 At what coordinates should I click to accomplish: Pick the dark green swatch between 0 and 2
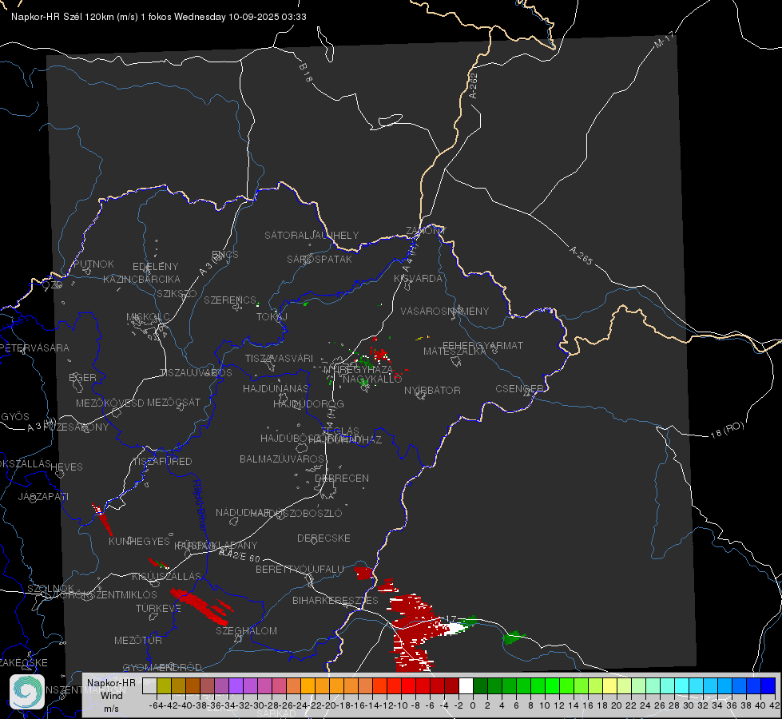coord(480,685)
